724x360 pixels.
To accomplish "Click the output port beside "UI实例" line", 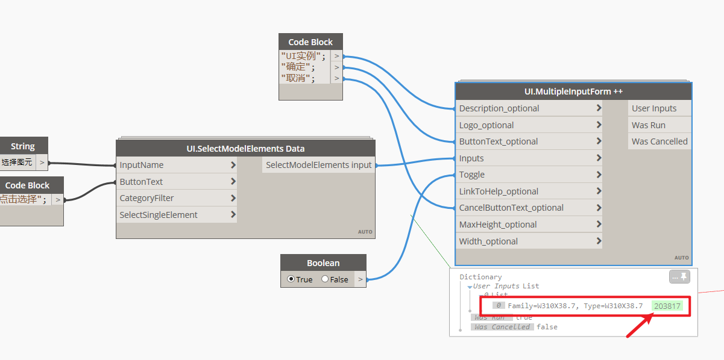I will (x=336, y=55).
